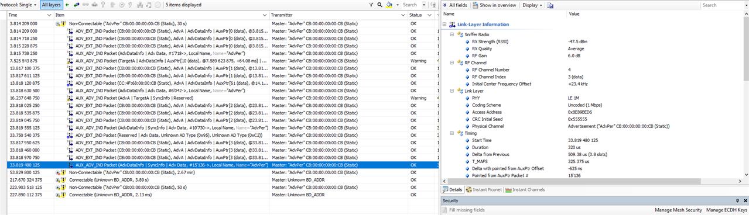Go back with the green left arrow
Image resolution: width=749 pixels, height=215 pixels.
point(68,5)
